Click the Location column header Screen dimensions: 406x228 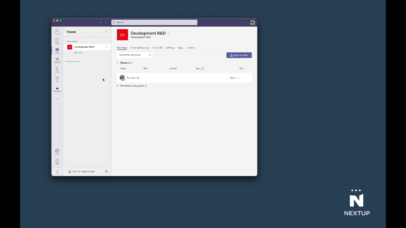pyautogui.click(x=173, y=68)
